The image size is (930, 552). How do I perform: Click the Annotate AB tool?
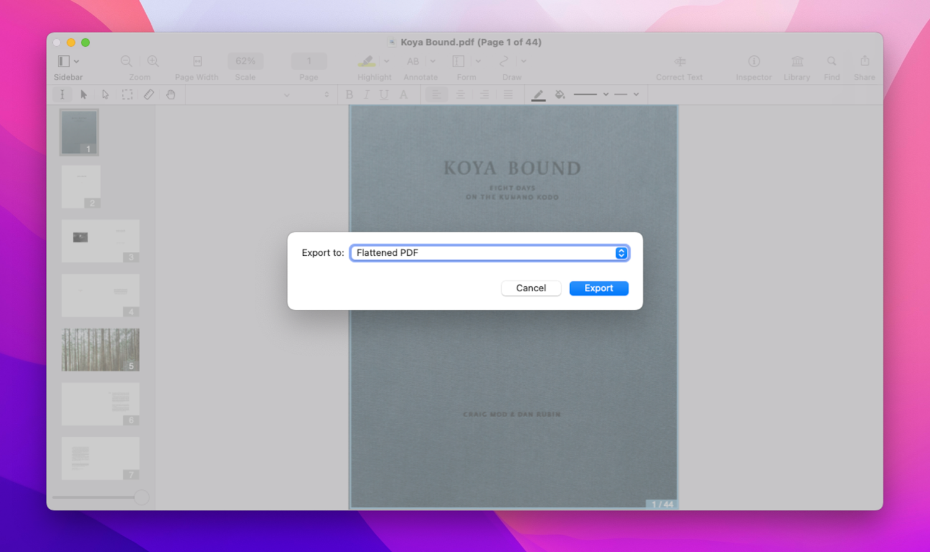point(413,61)
